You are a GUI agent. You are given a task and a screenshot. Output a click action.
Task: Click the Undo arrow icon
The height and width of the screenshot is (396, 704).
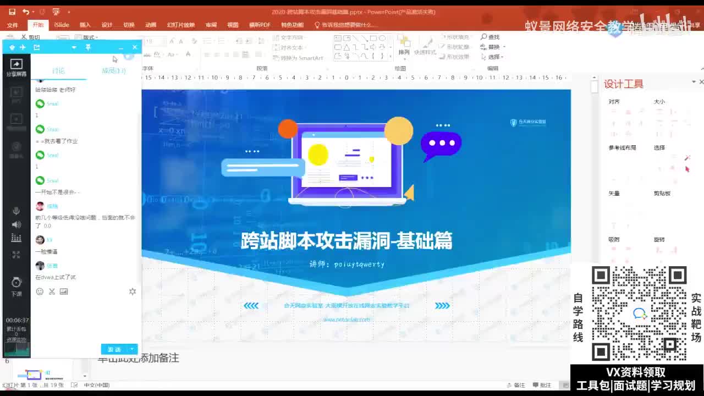pos(26,12)
